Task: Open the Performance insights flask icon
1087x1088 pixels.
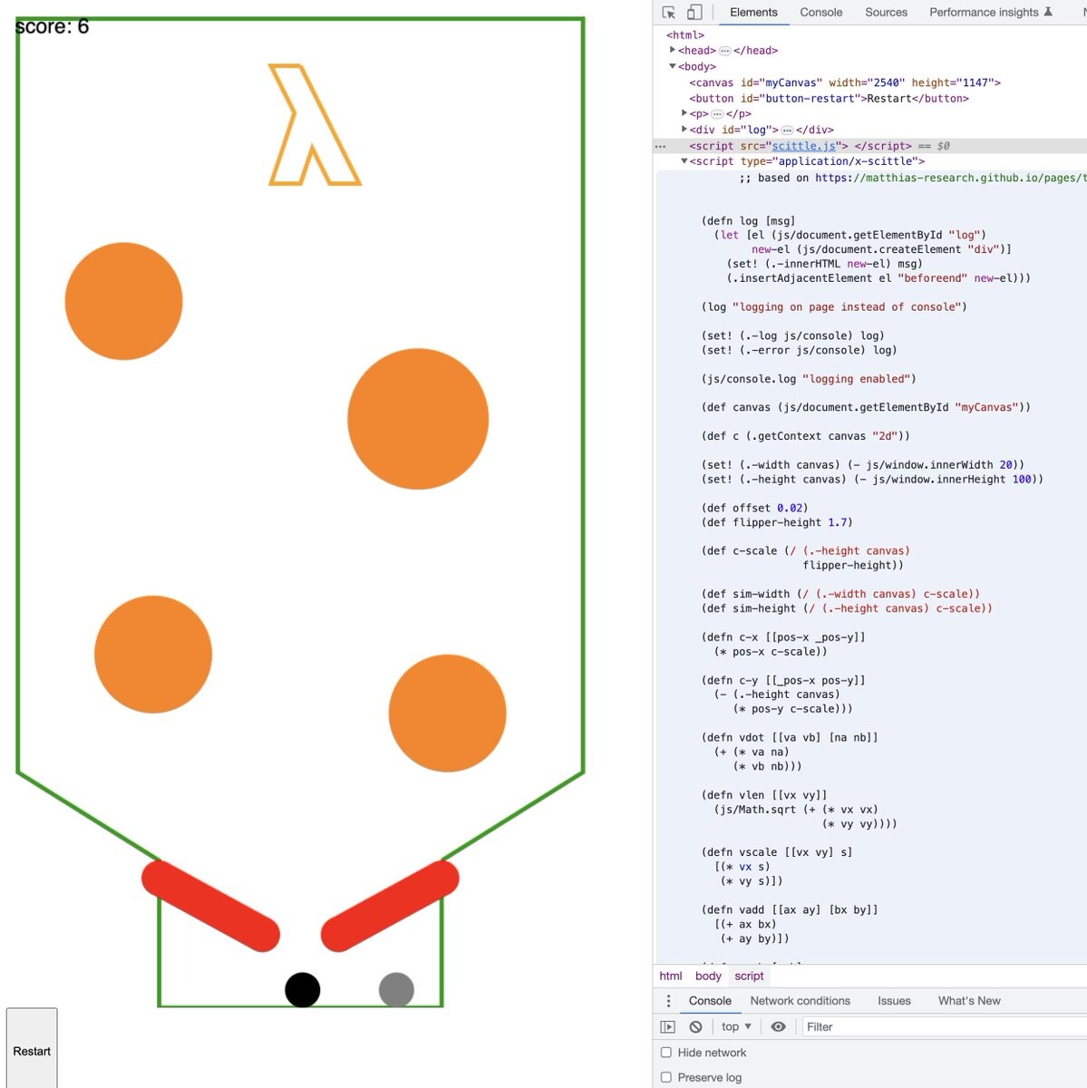Action: [1049, 12]
